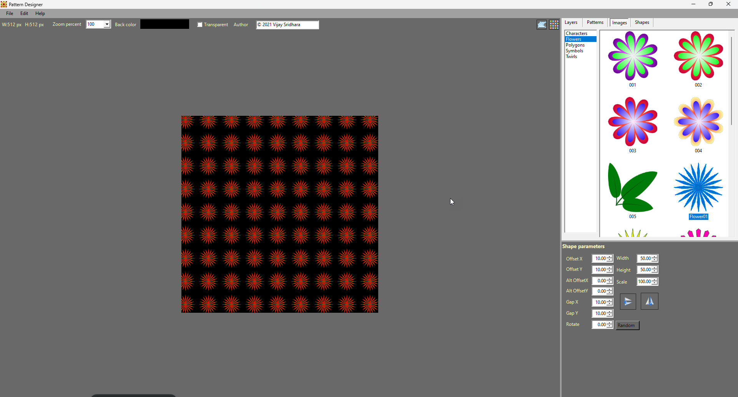Click the export image icon in the toolbar
The image size is (738, 397).
click(x=542, y=24)
